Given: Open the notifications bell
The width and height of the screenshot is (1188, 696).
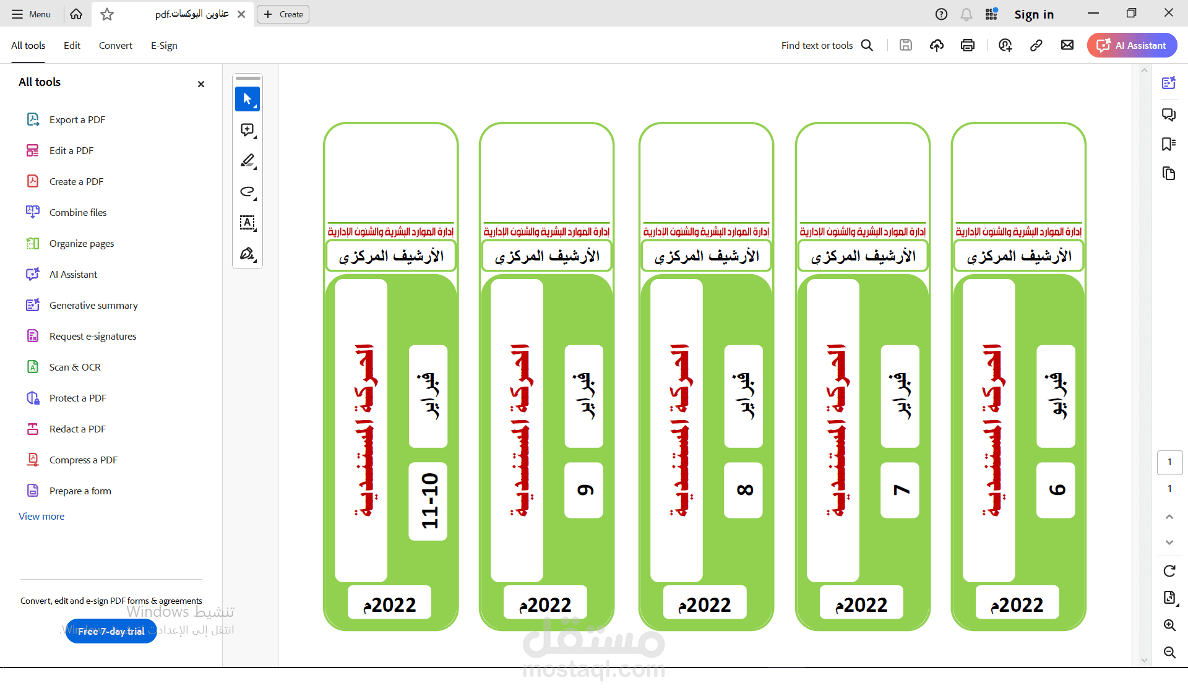Looking at the screenshot, I should pyautogui.click(x=966, y=14).
